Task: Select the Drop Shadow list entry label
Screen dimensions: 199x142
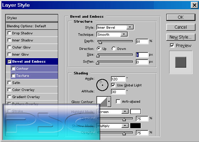Action: (x=22, y=33)
